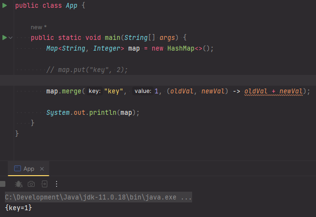The height and width of the screenshot is (217, 316).
Task: Run main method via gutter arrow
Action: (4, 37)
